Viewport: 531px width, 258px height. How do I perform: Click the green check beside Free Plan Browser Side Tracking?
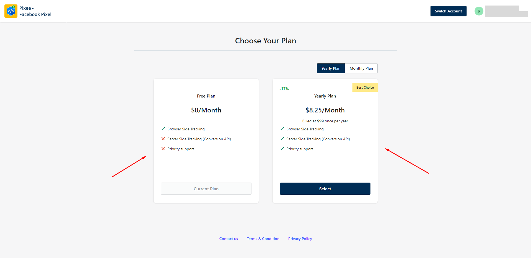pyautogui.click(x=163, y=129)
